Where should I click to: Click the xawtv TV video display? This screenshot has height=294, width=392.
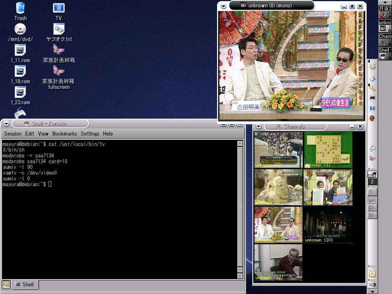[291, 65]
